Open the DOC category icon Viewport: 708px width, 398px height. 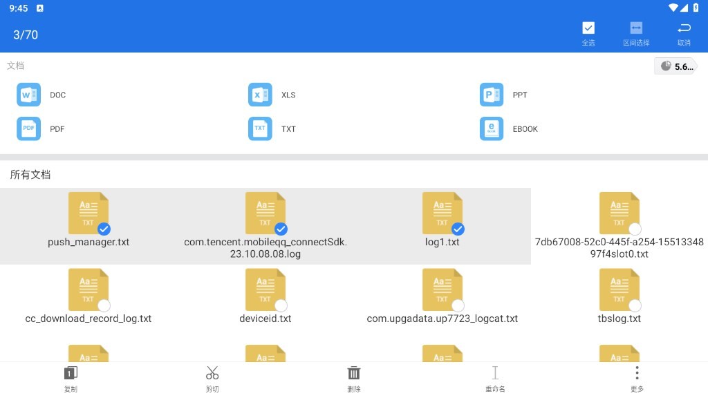[x=28, y=95]
